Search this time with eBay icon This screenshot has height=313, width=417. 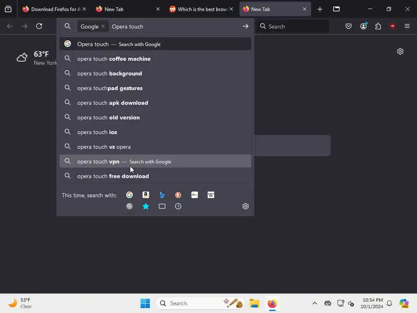195,195
